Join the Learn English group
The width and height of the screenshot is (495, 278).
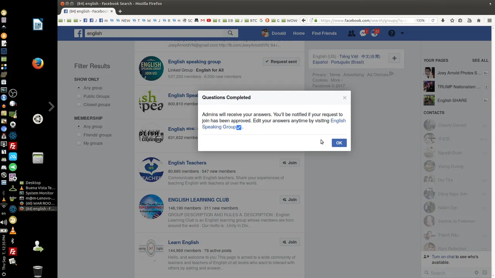tap(290, 242)
